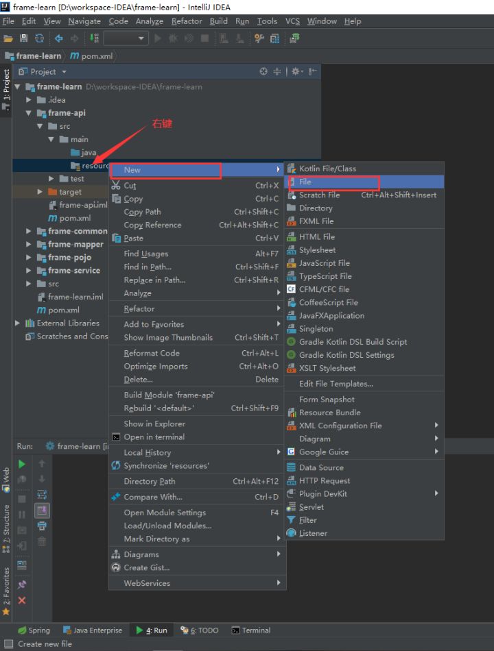Choose File in New submenu
The width and height of the screenshot is (494, 651).
pyautogui.click(x=364, y=182)
